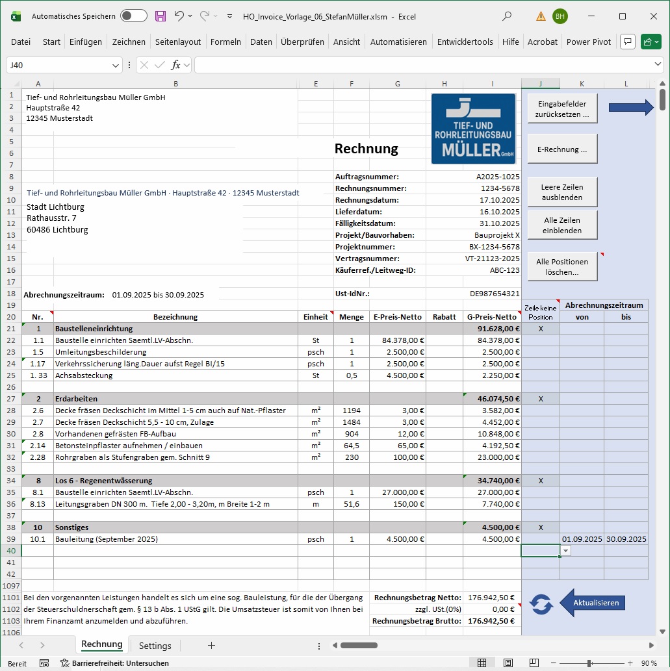This screenshot has height=671, width=670.
Task: Click the yellow warning triangle icon
Action: [x=541, y=16]
